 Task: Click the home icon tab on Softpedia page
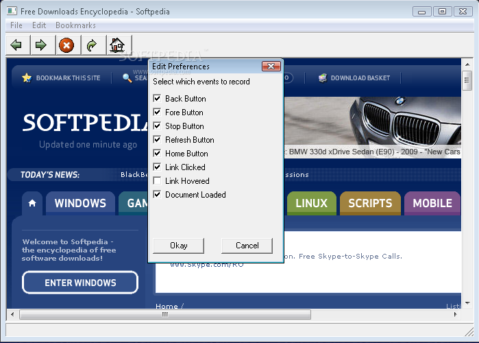(32, 203)
